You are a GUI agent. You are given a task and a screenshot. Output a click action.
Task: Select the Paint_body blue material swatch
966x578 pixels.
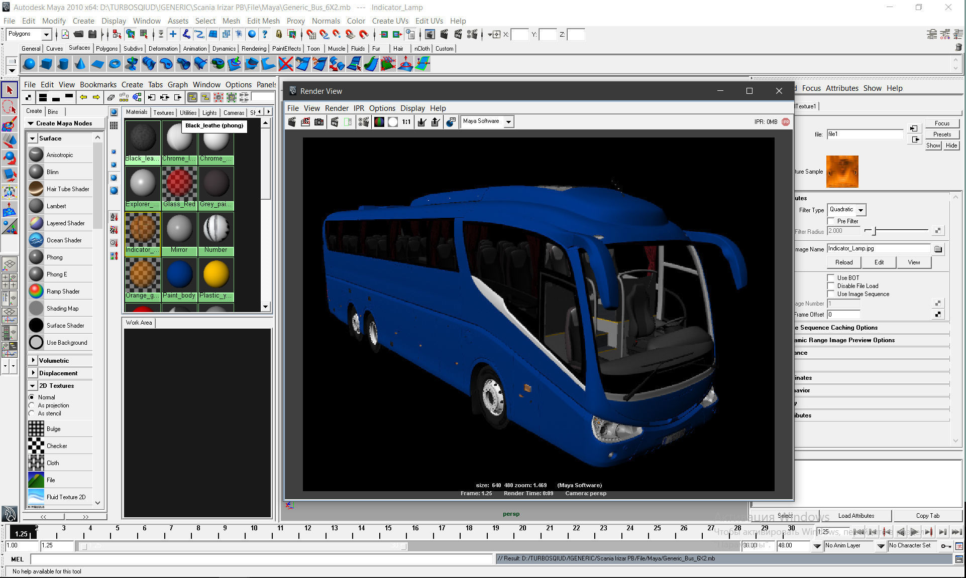tap(179, 275)
